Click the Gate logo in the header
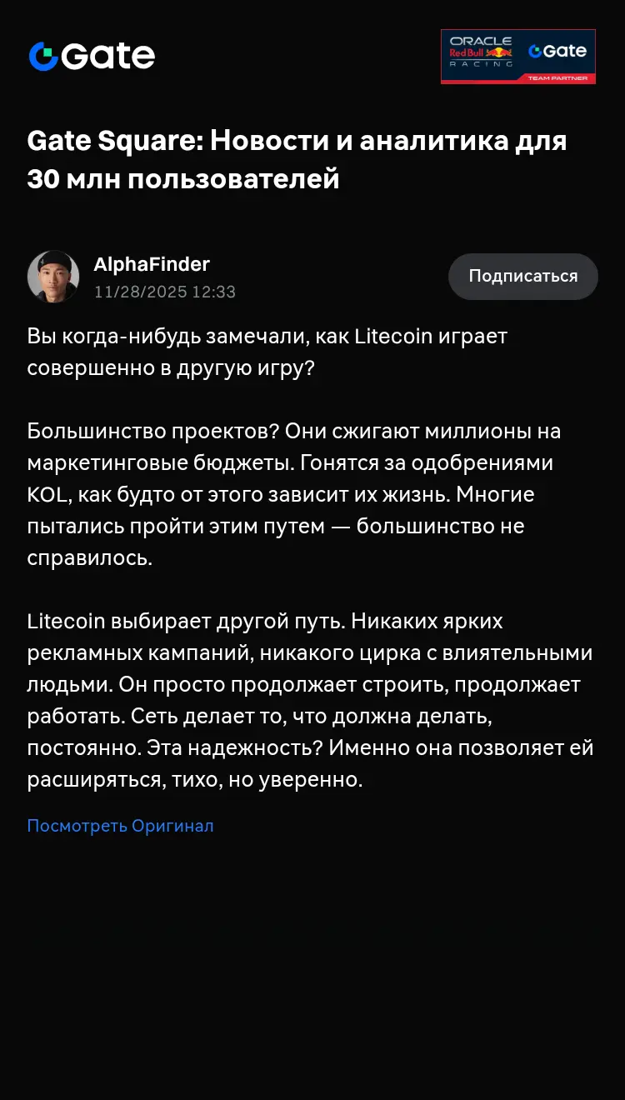 pos(92,56)
